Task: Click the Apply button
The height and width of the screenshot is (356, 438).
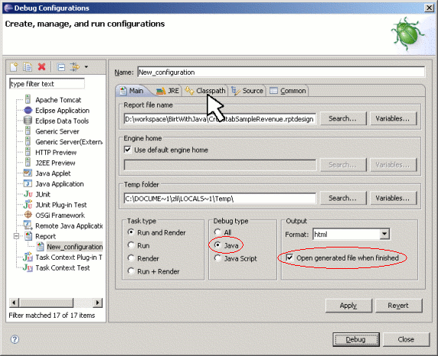Action: (348, 306)
